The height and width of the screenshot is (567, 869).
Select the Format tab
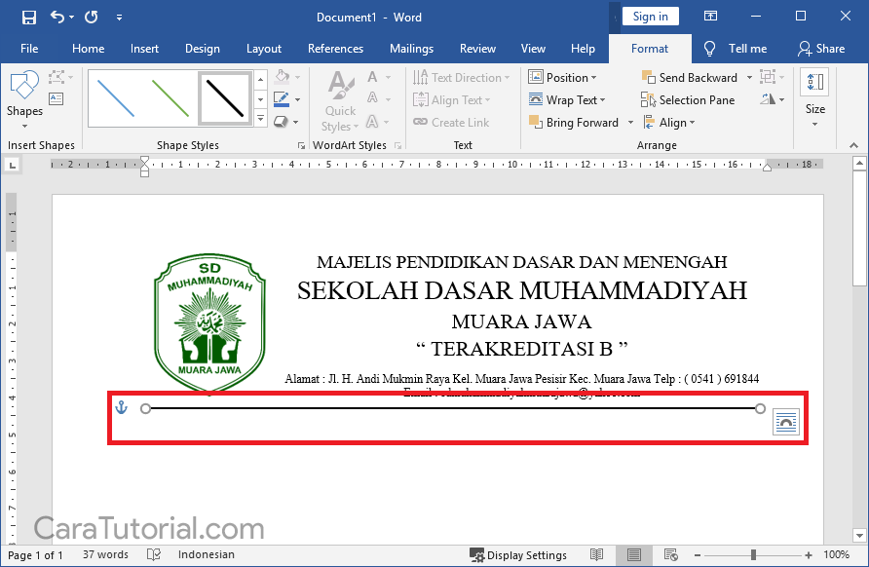(650, 49)
